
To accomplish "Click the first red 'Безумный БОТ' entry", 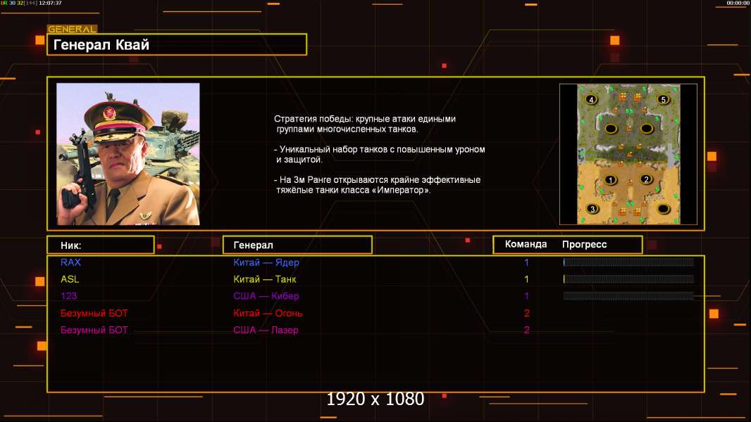I will [x=94, y=313].
